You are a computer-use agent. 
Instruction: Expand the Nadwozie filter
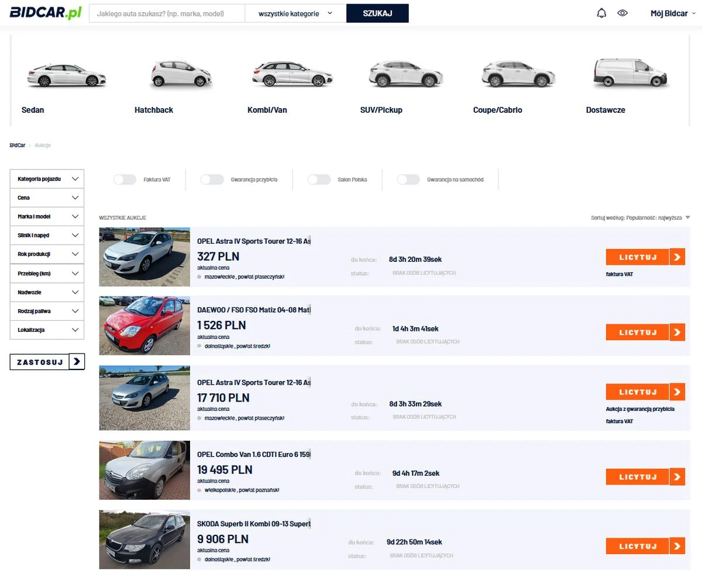tap(47, 292)
